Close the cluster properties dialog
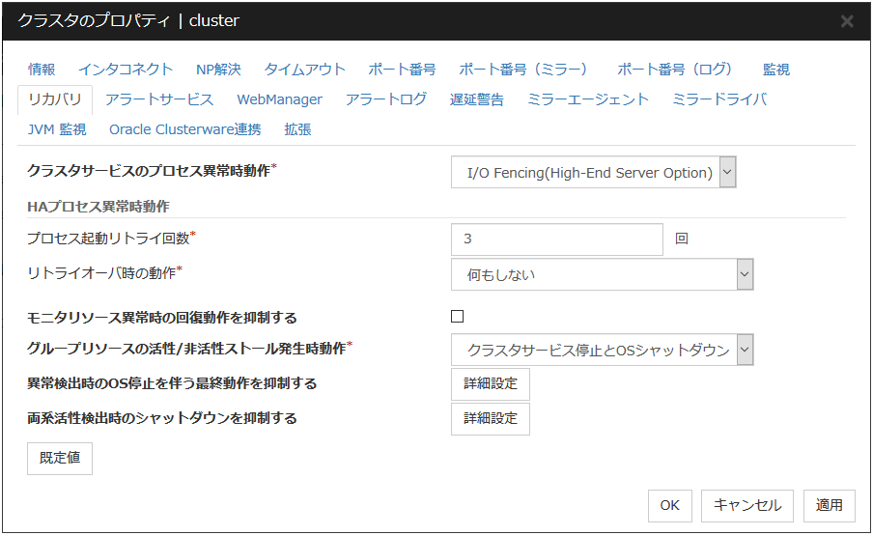Screen dimensions: 873x535 click(847, 21)
